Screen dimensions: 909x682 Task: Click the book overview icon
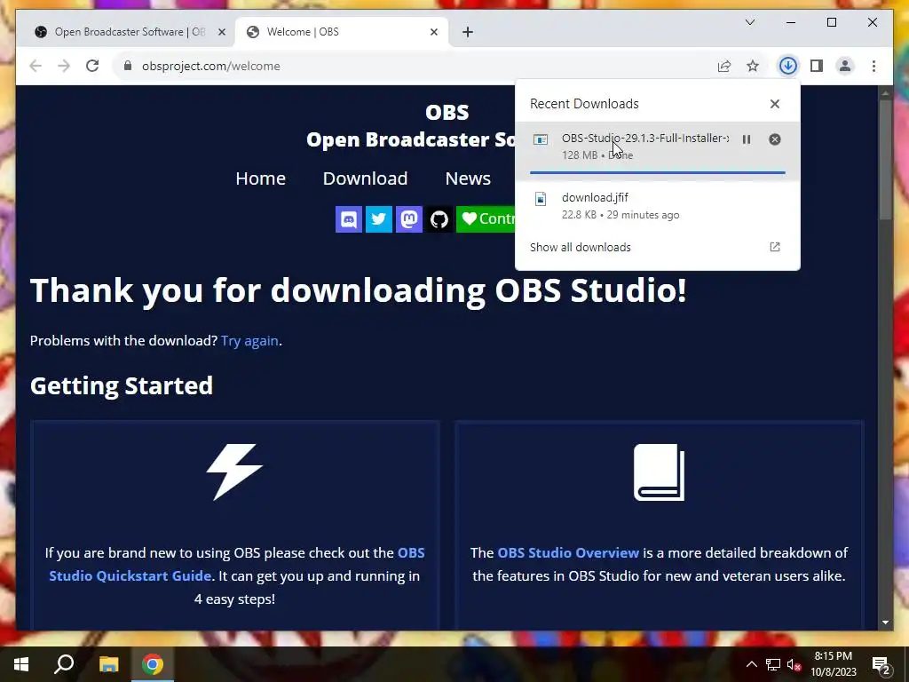point(660,472)
